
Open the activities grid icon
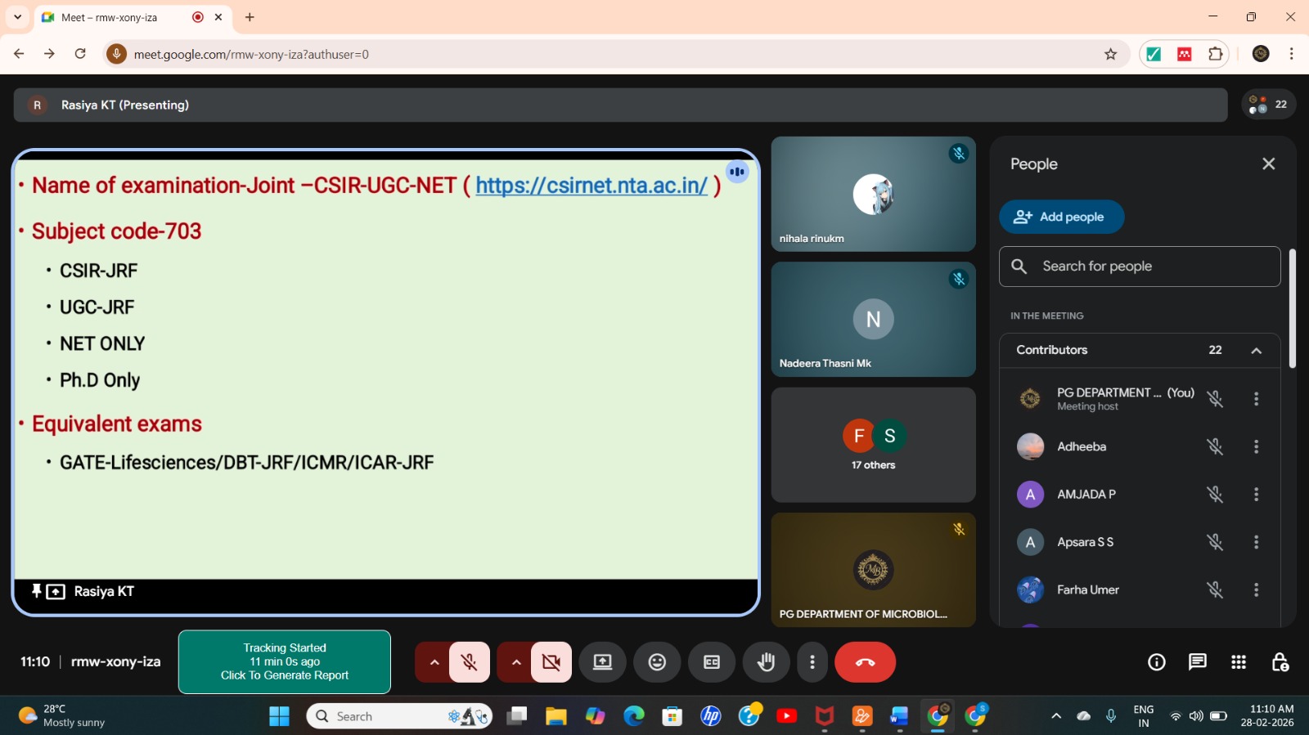click(x=1239, y=662)
